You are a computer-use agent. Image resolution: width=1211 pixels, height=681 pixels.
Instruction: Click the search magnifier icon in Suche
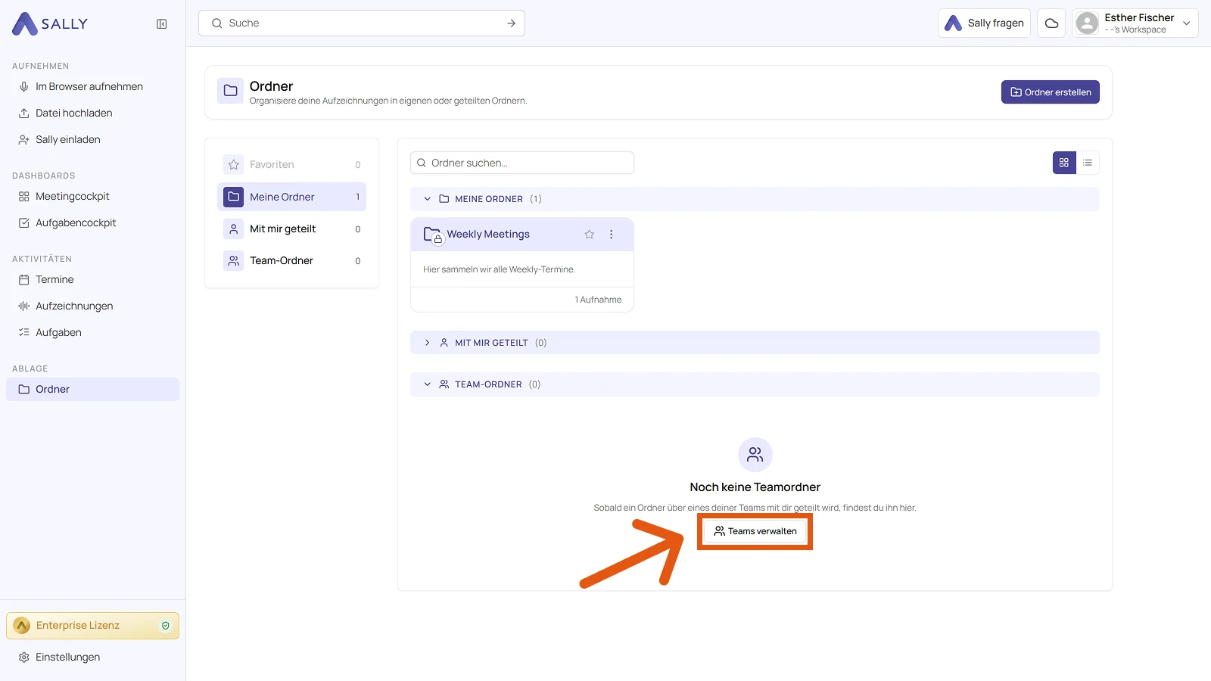[x=217, y=23]
